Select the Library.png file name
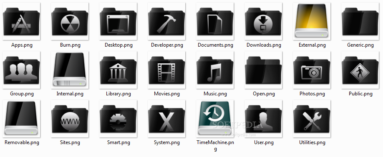This screenshot has height=157, width=383. [x=118, y=94]
